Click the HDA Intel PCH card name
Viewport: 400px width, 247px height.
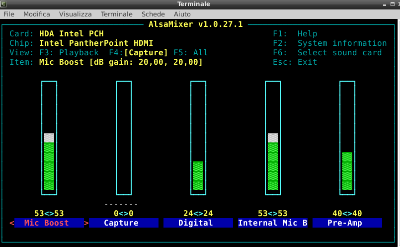point(72,34)
